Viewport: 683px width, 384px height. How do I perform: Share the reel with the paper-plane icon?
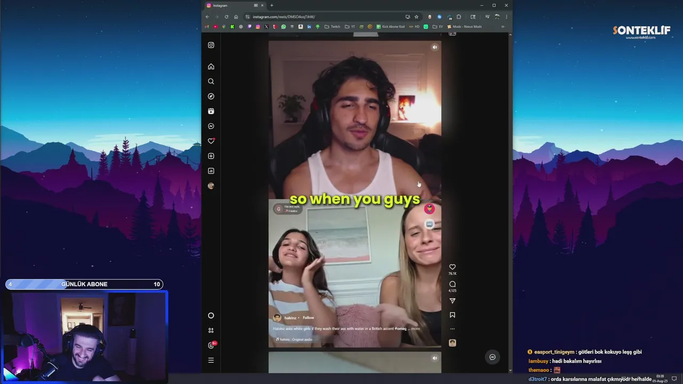point(452,301)
